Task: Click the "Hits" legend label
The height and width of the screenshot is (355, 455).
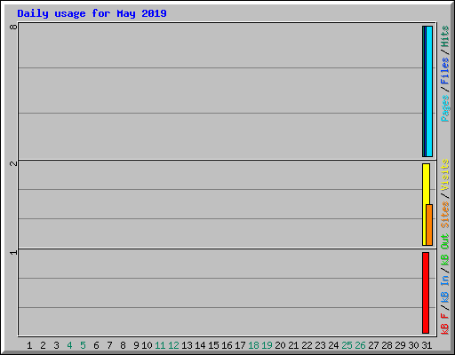Action: tap(444, 36)
